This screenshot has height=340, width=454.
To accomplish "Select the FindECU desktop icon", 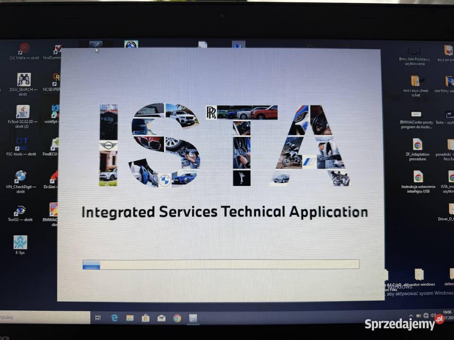I will 54,144.
